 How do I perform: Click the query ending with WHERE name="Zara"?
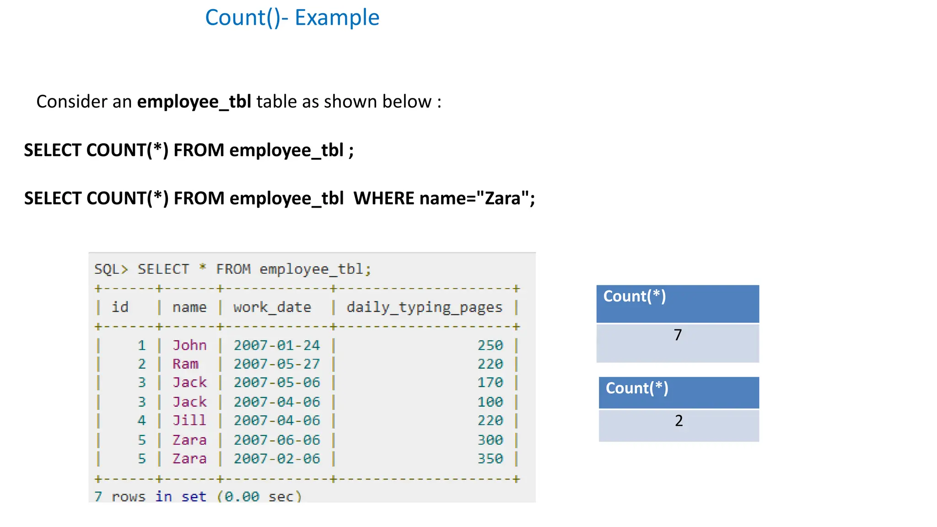point(280,199)
